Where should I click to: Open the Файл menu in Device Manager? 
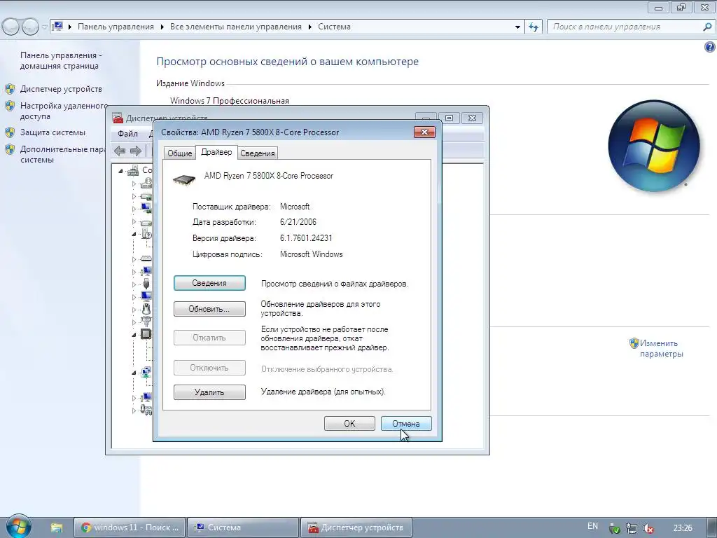[x=127, y=134]
